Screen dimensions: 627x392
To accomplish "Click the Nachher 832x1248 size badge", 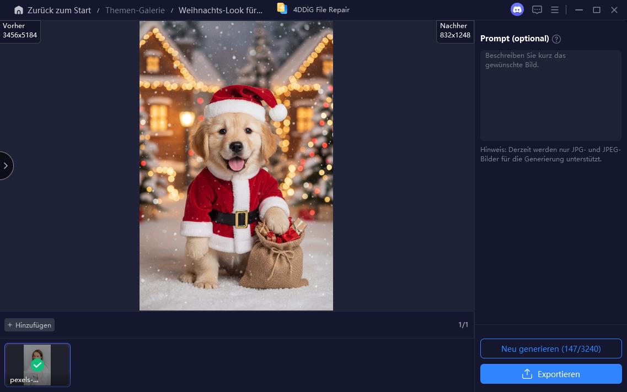I will click(455, 31).
